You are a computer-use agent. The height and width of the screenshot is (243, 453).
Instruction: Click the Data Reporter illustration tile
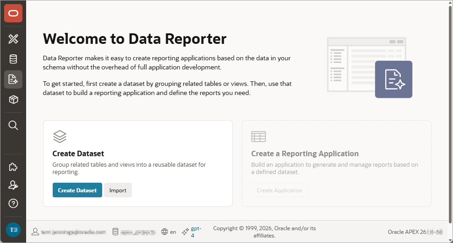coord(393,79)
